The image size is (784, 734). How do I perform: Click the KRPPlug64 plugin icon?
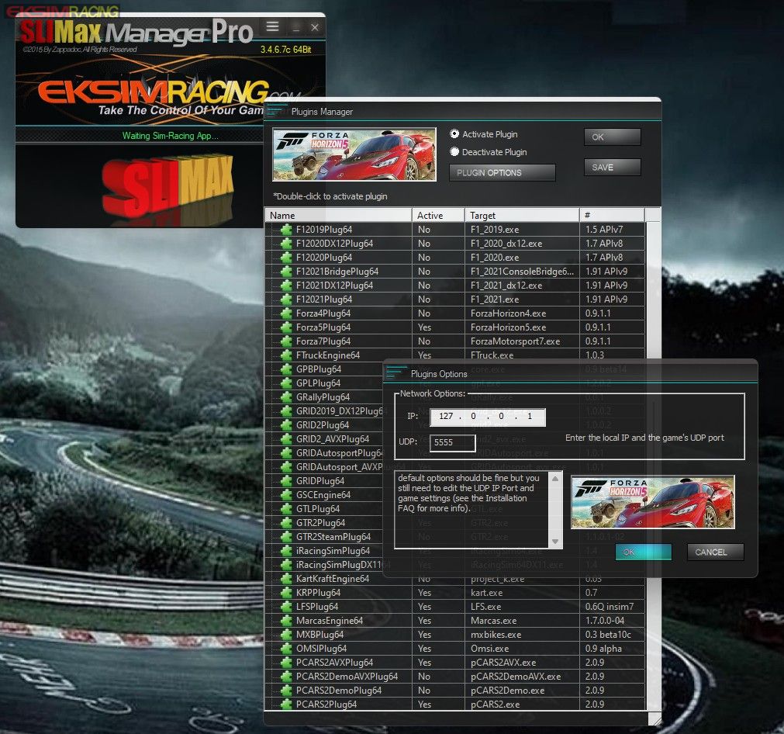(x=286, y=593)
